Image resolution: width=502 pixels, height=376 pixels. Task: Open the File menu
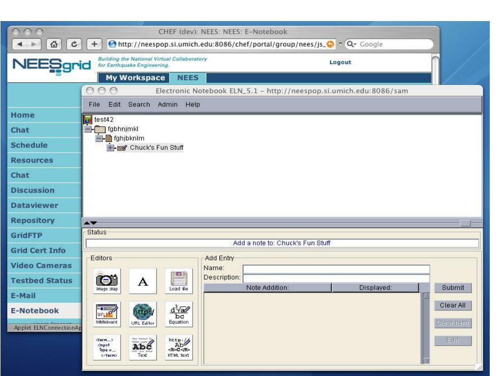(94, 105)
